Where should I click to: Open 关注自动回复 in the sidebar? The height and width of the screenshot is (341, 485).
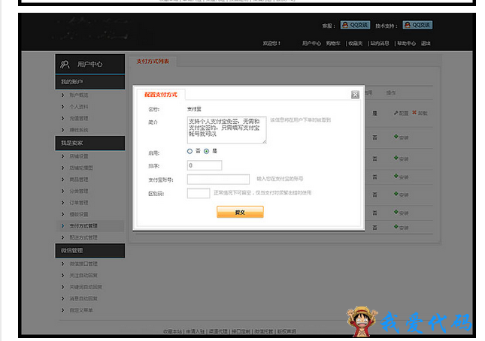(83, 276)
